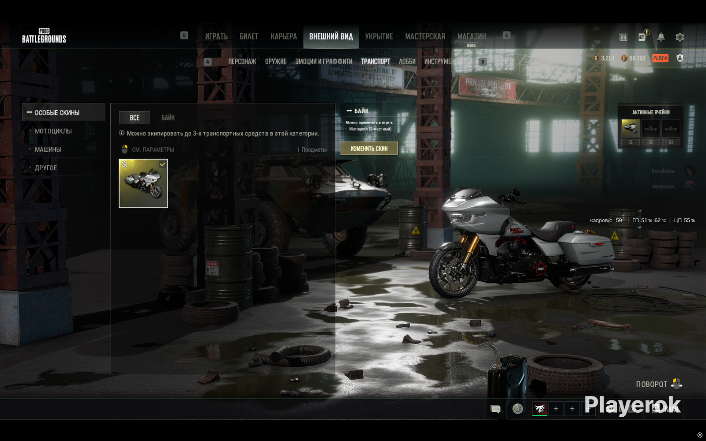This screenshot has height=441, width=706.
Task: Click the second plus slot after the raccoon avatar
Action: point(572,409)
